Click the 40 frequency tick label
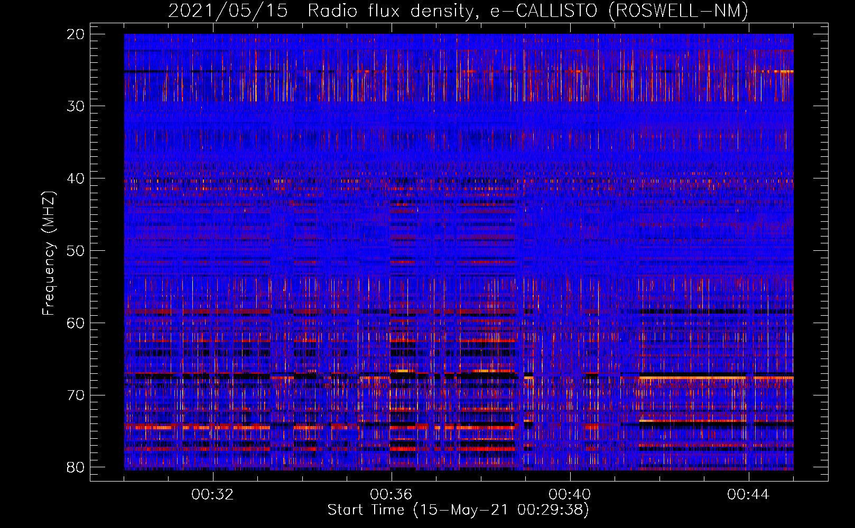The width and height of the screenshot is (855, 528). click(x=76, y=178)
